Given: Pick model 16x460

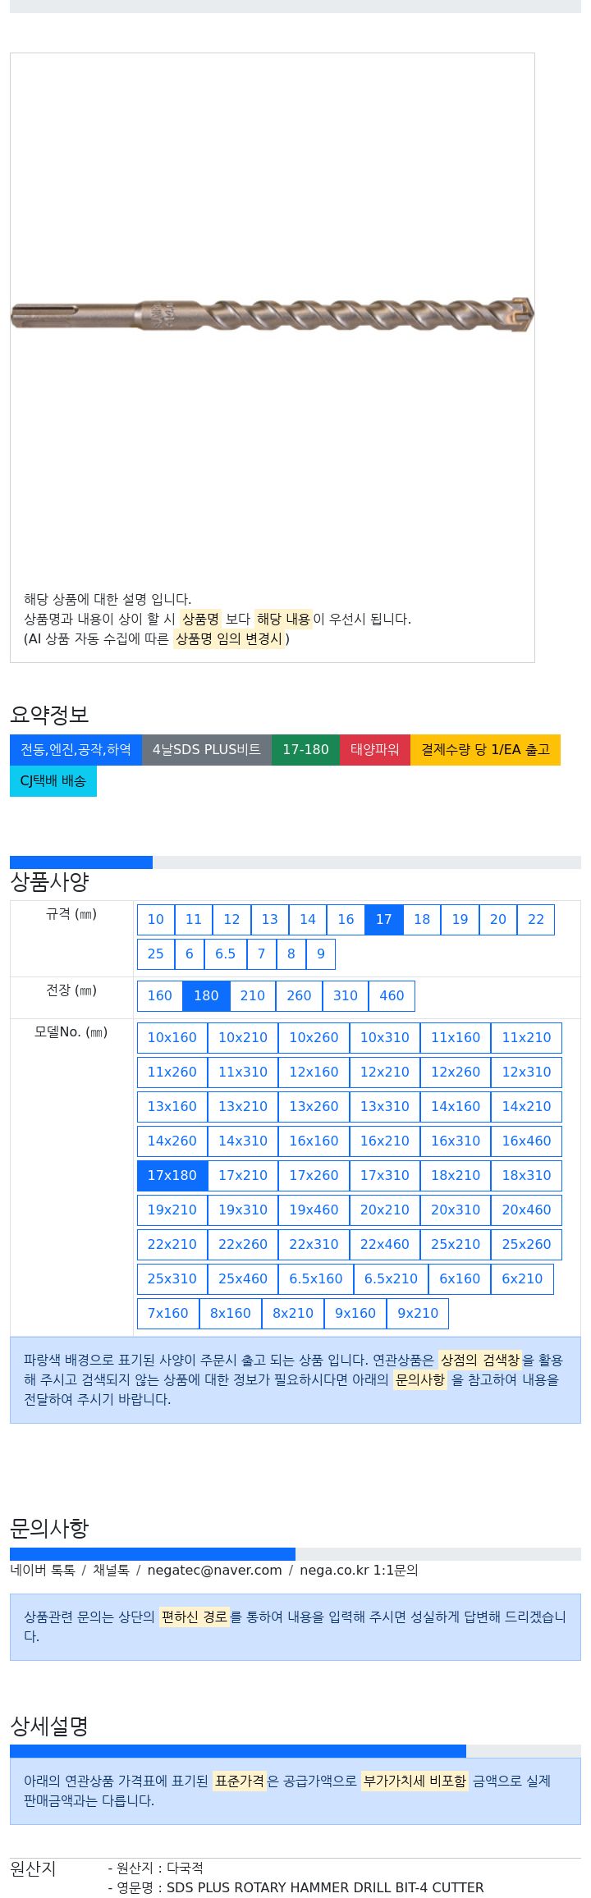Looking at the screenshot, I should 527,1141.
